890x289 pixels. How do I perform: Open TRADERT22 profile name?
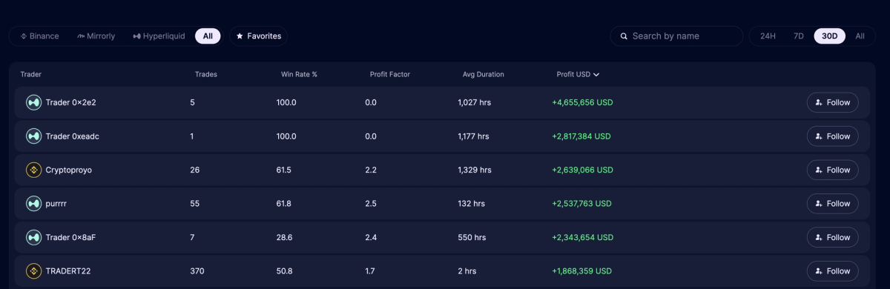tap(67, 271)
